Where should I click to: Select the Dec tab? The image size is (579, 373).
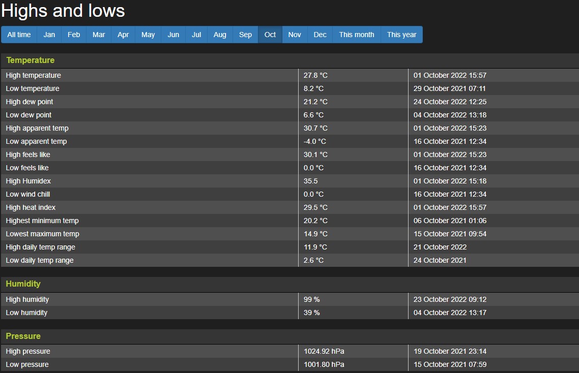[320, 35]
